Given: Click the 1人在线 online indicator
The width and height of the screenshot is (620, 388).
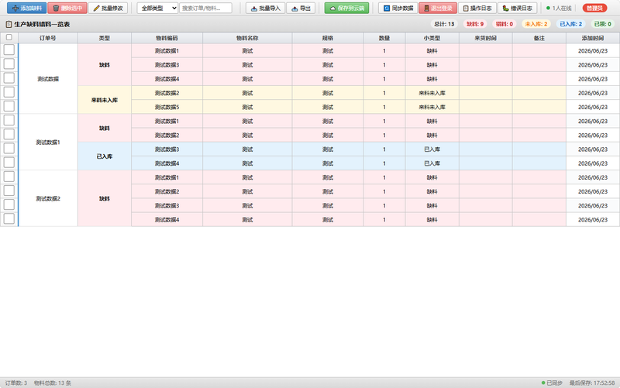Looking at the screenshot, I should point(559,8).
